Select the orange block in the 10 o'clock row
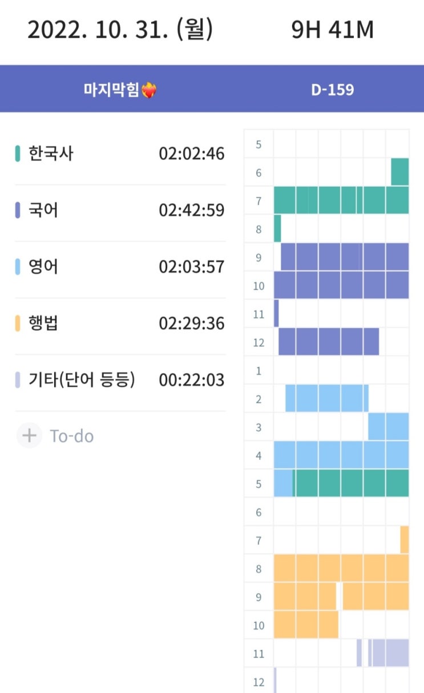 click(x=306, y=624)
